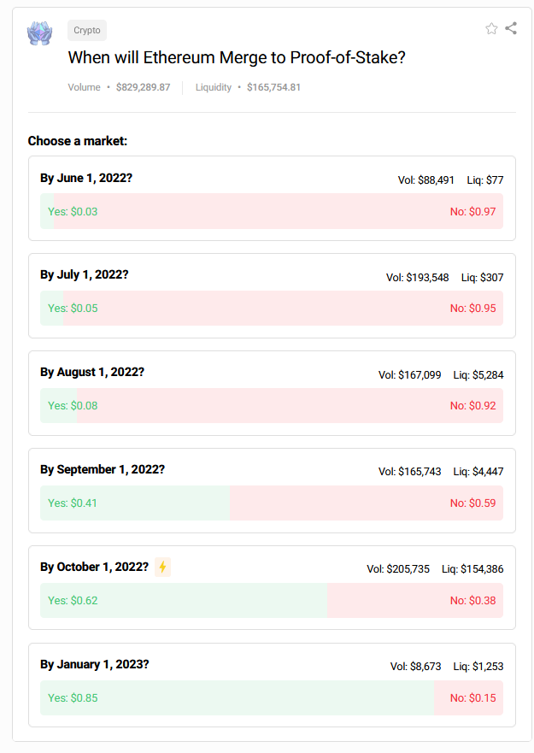Viewport: 534px width, 753px height.
Task: Pick Yes $0.08 for August 1, 2022
Action: point(73,406)
